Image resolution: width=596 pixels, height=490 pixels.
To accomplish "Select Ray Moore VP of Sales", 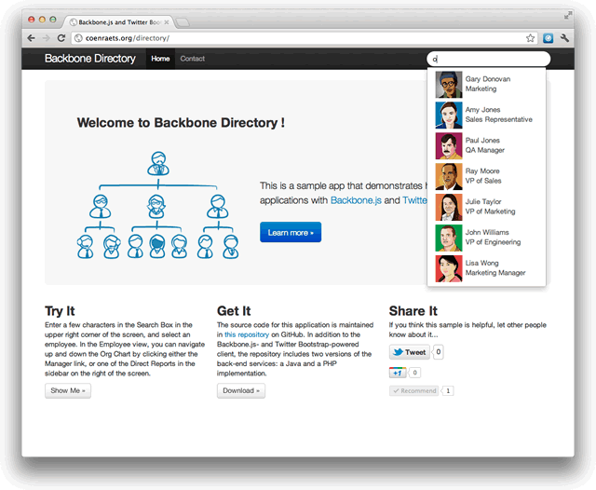I will [x=486, y=176].
